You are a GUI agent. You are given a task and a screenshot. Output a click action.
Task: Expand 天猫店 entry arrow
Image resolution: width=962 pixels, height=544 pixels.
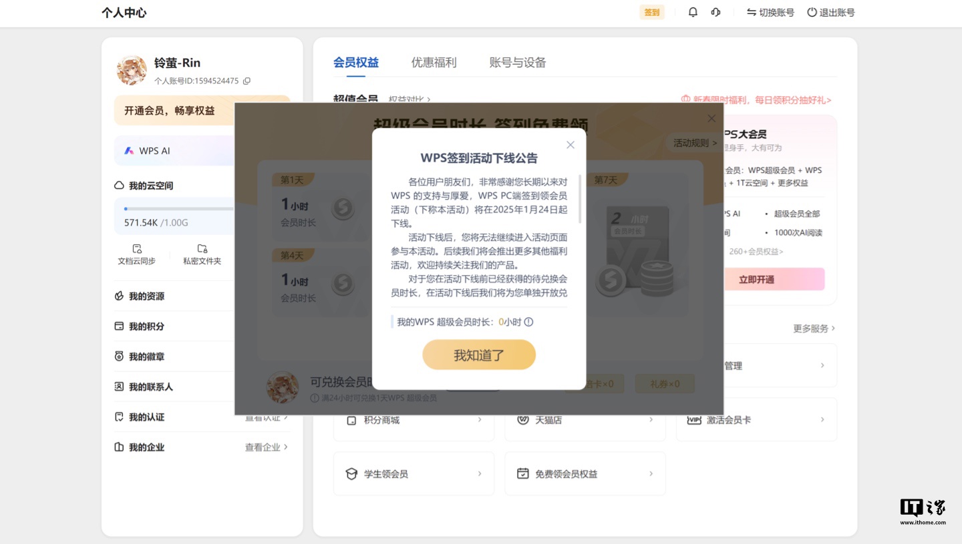coord(651,420)
